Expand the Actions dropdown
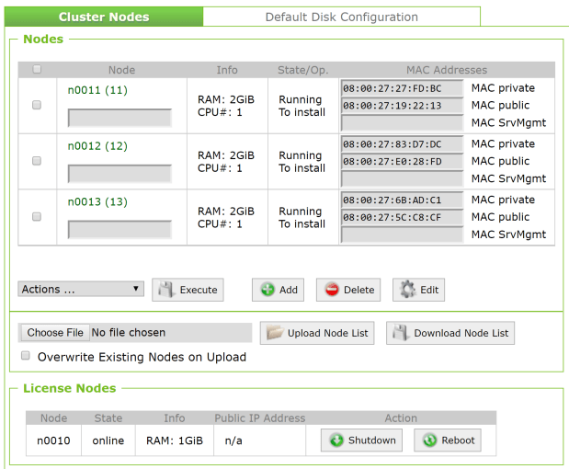The width and height of the screenshot is (569, 469). tap(81, 289)
